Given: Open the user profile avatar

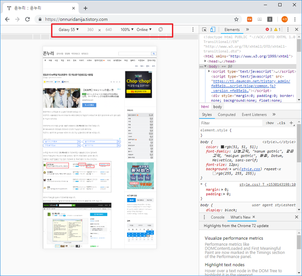Looking at the screenshot, I should tap(285, 19).
